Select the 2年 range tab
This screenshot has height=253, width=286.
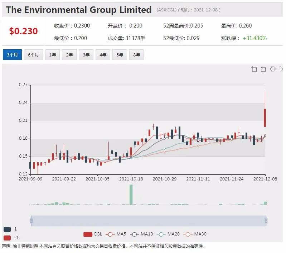[69, 55]
